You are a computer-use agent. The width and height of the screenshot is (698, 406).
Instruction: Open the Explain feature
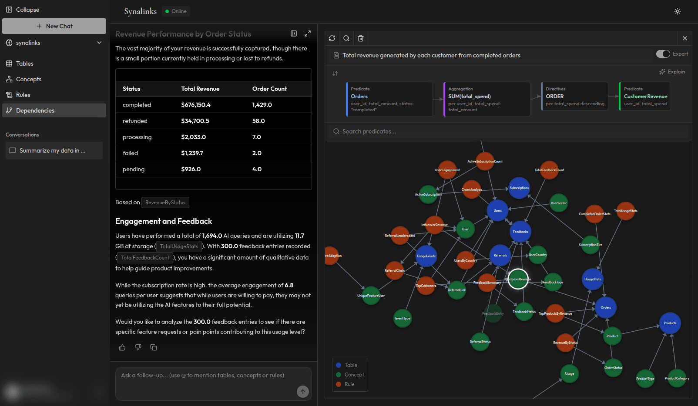tap(672, 71)
